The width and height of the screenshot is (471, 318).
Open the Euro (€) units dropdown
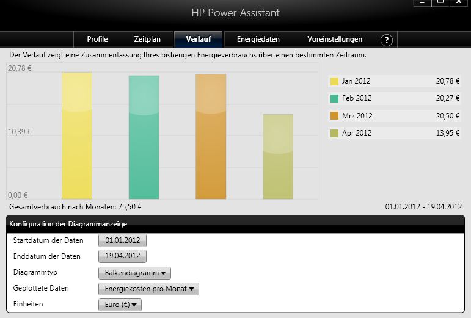pyautogui.click(x=120, y=305)
